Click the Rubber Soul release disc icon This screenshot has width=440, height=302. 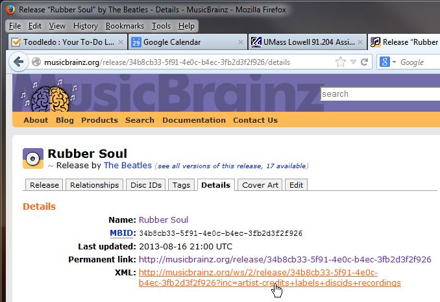click(x=33, y=158)
